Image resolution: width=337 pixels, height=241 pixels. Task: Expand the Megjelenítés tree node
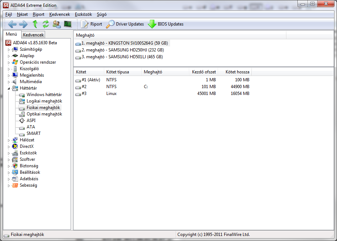[x=9, y=76]
